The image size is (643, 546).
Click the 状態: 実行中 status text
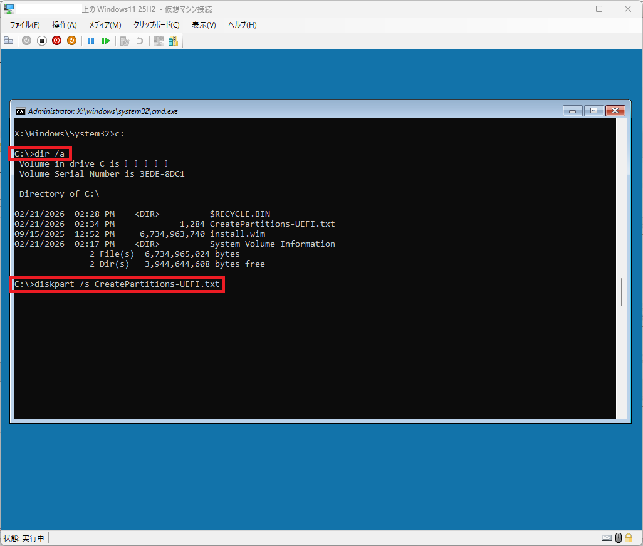(24, 538)
